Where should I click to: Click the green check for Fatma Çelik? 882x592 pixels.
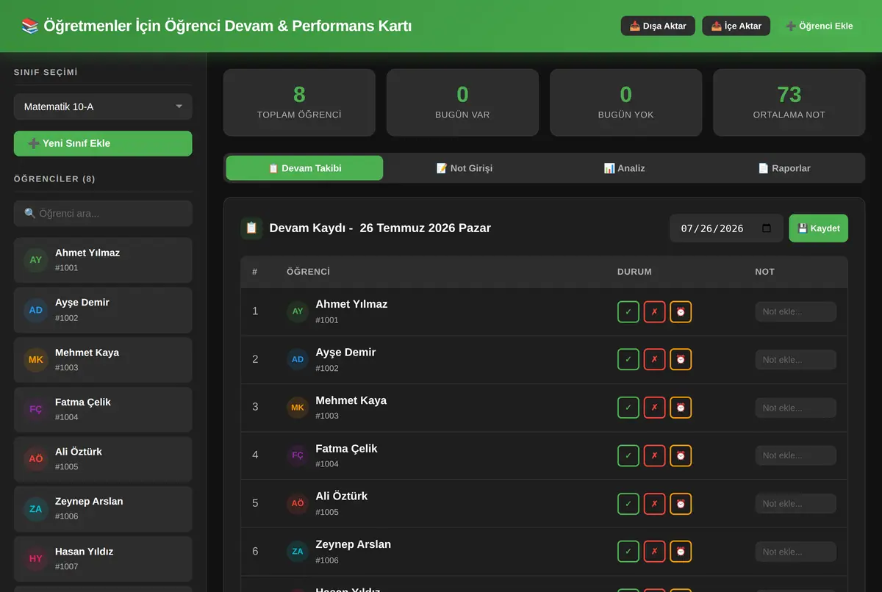[628, 455]
